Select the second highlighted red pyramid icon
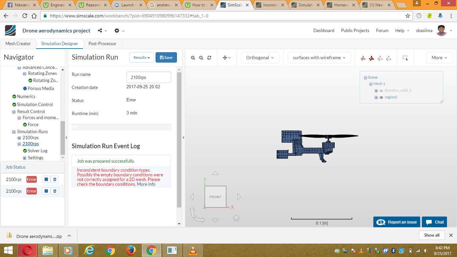The width and height of the screenshot is (457, 257). tap(371, 58)
